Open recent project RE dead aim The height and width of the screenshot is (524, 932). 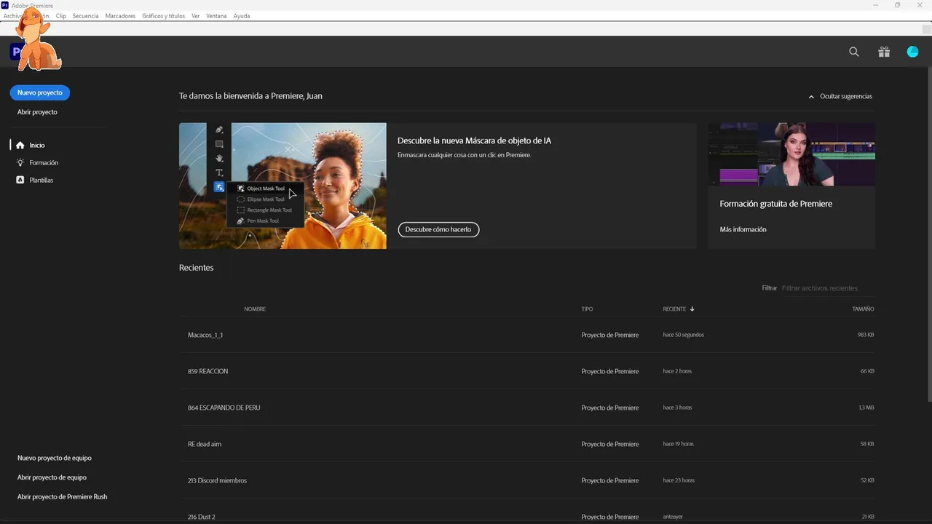pyautogui.click(x=527, y=444)
